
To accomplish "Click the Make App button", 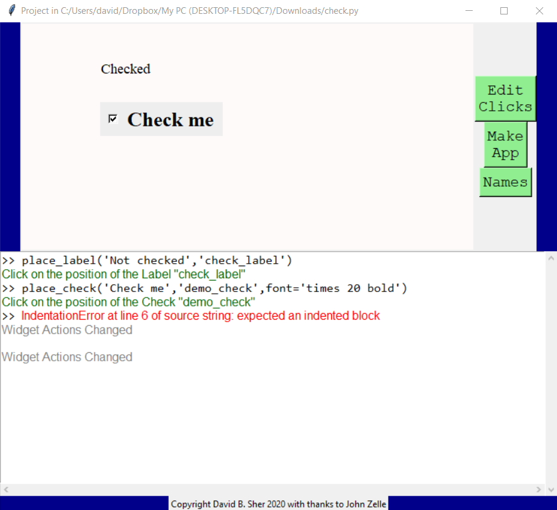I will (x=505, y=145).
